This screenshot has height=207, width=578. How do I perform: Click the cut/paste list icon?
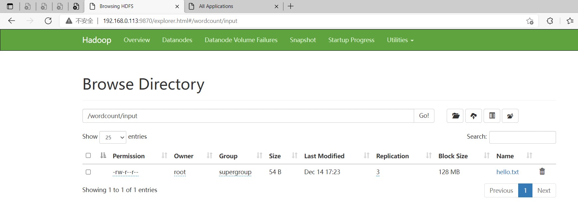pos(492,116)
